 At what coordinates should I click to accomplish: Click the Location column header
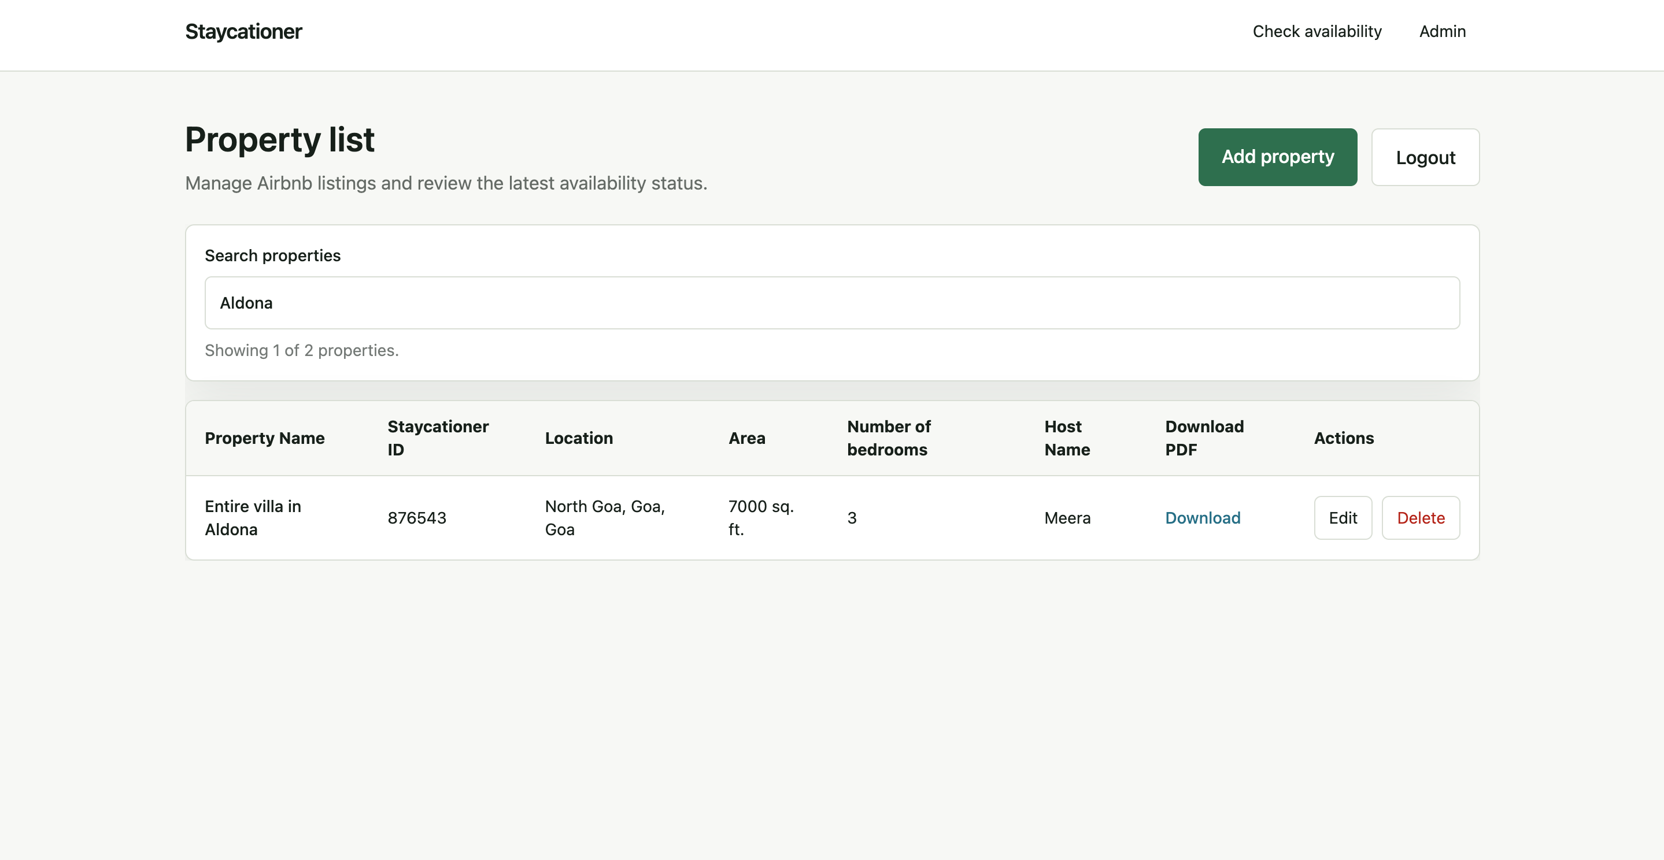click(578, 439)
